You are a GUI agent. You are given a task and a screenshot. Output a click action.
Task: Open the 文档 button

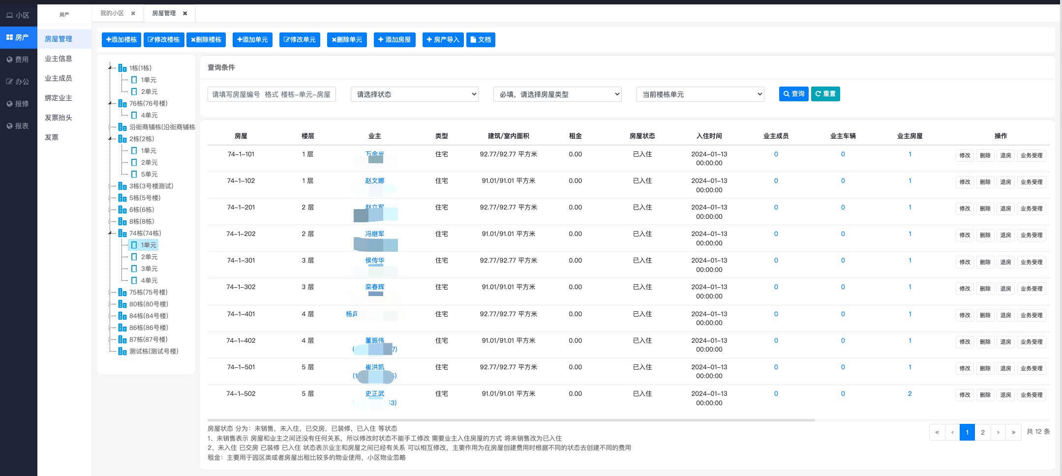coord(481,40)
